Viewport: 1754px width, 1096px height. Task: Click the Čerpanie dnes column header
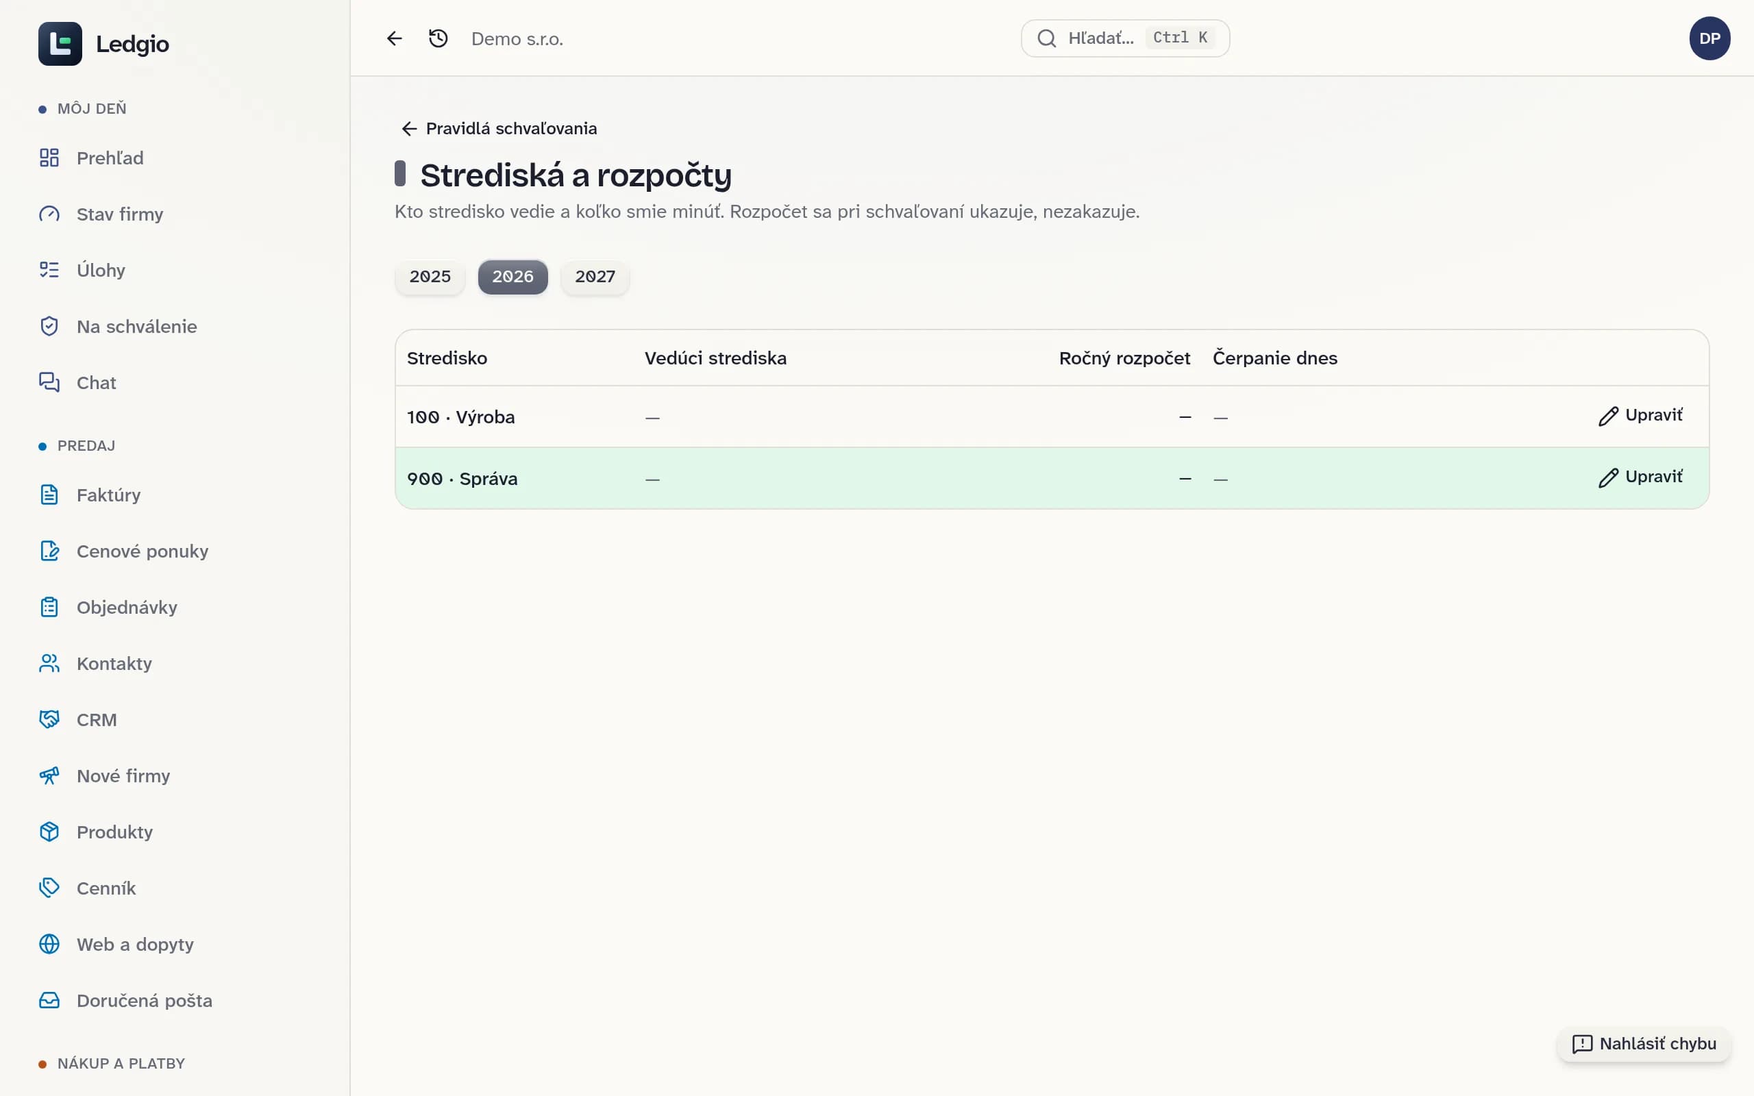point(1275,358)
